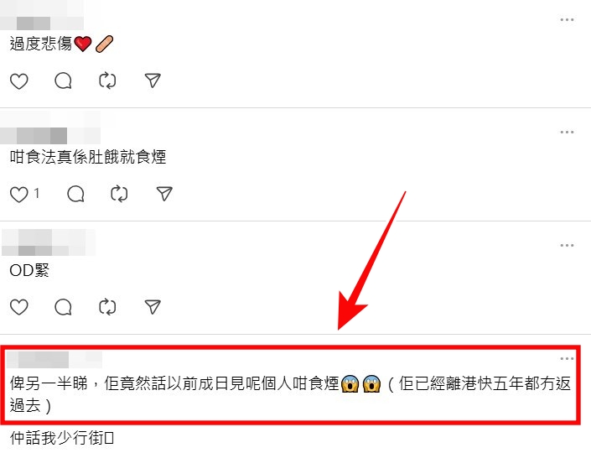591x453 pixels.
Task: Repost the 咁食法真係肚餓就食煙 comment
Action: 119,194
